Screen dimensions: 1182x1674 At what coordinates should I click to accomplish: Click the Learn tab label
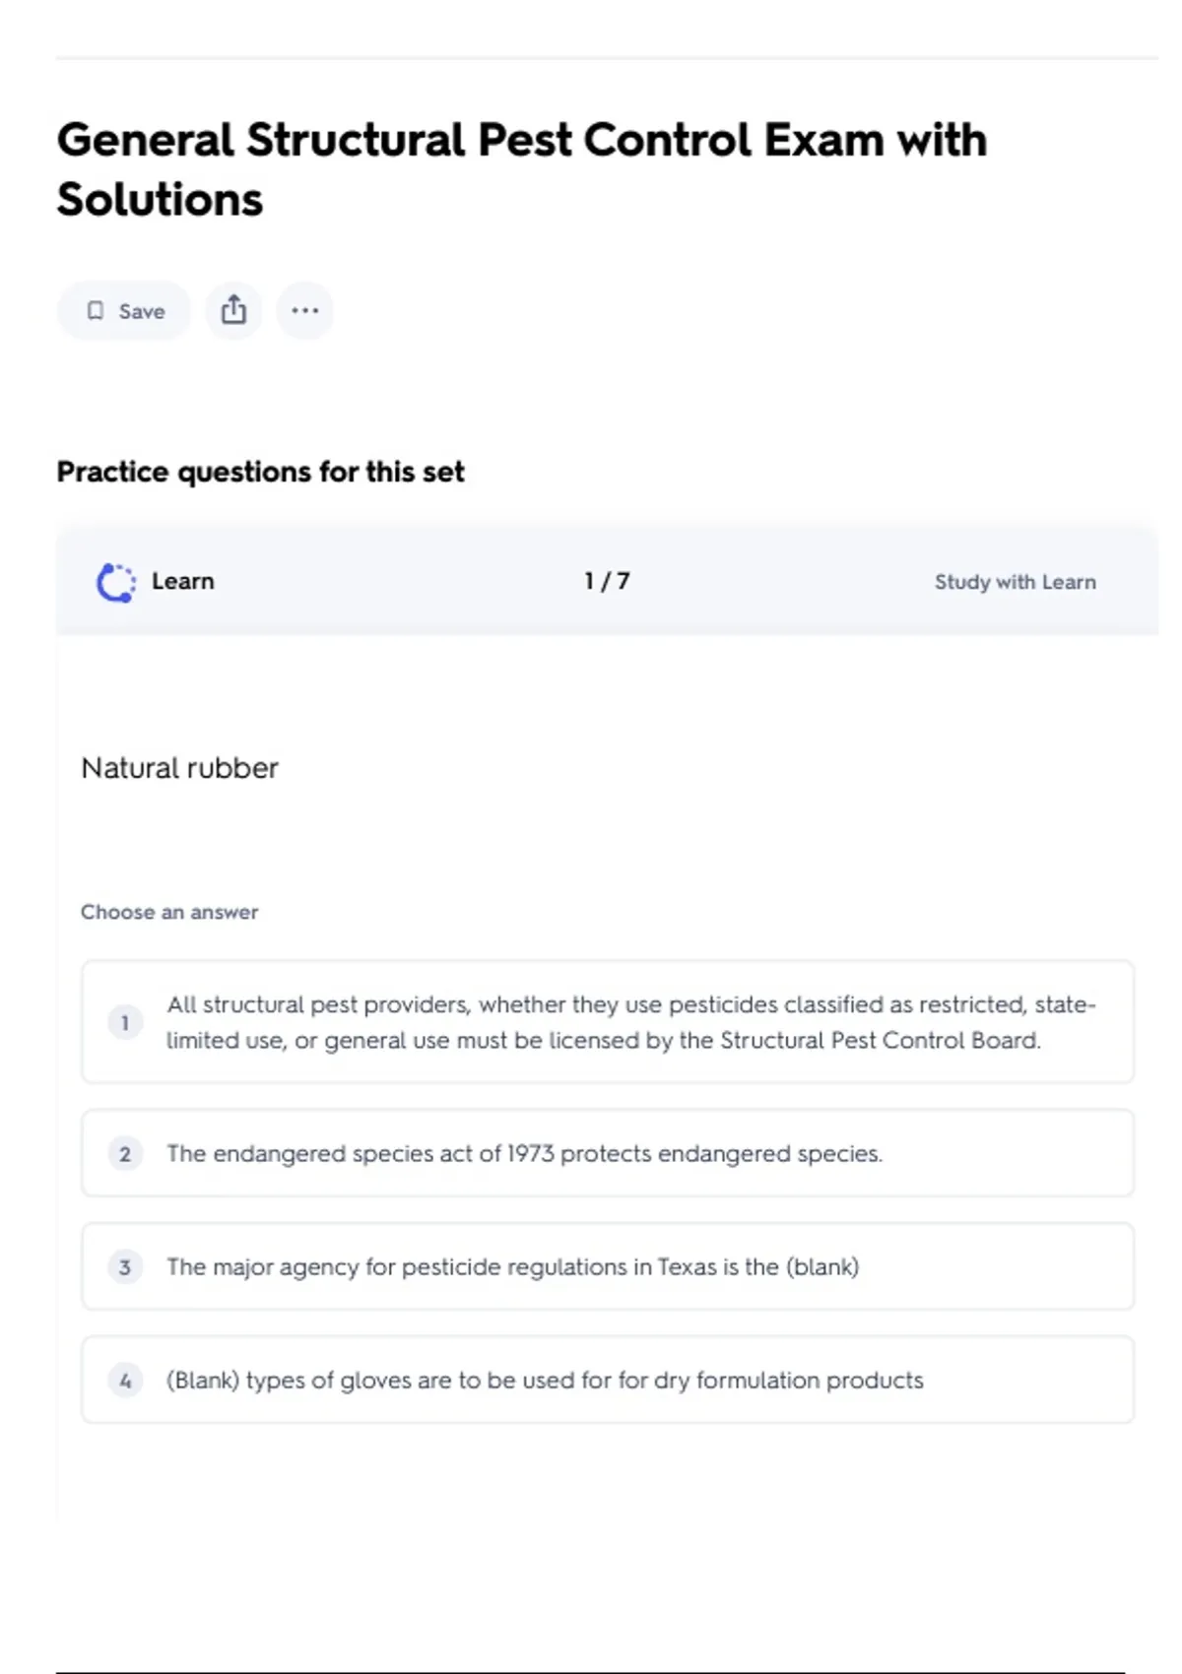point(183,581)
